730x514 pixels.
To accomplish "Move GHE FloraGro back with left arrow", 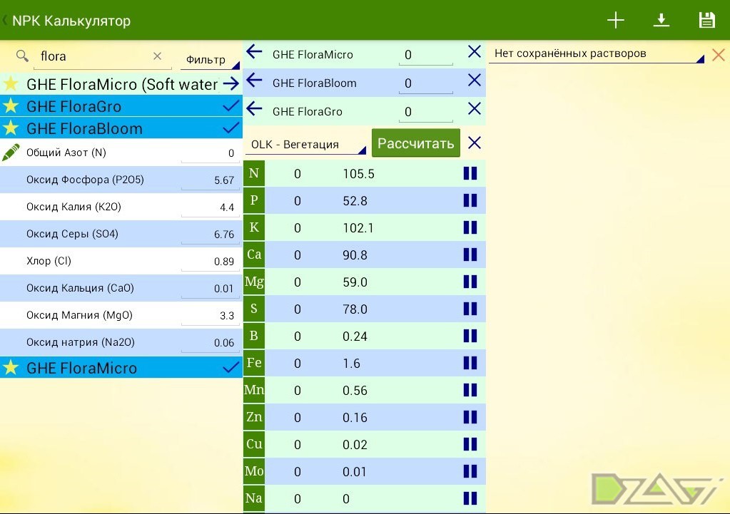I will tap(254, 109).
